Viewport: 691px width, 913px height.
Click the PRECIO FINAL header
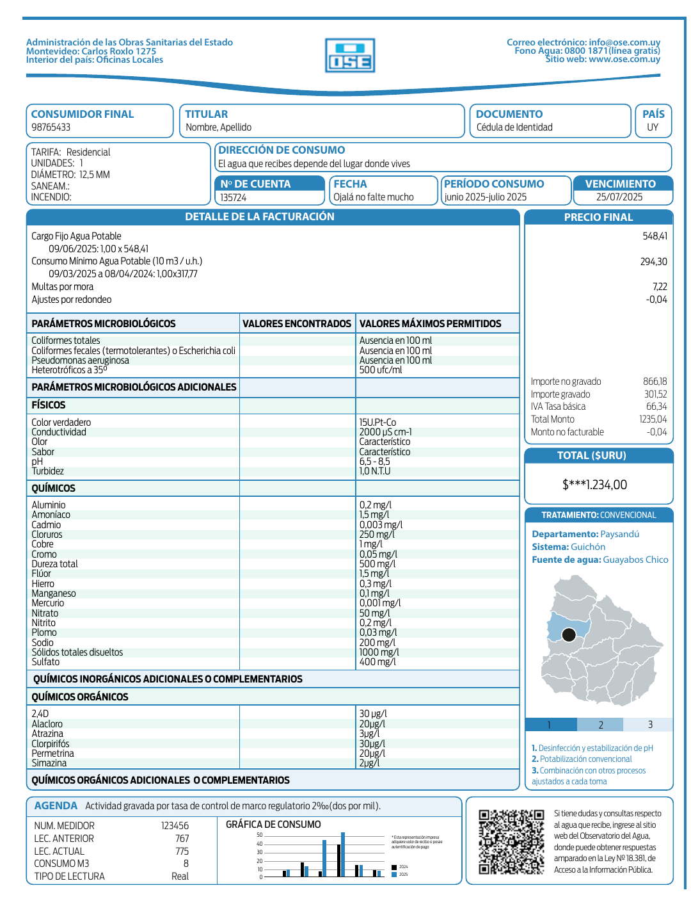pos(599,217)
